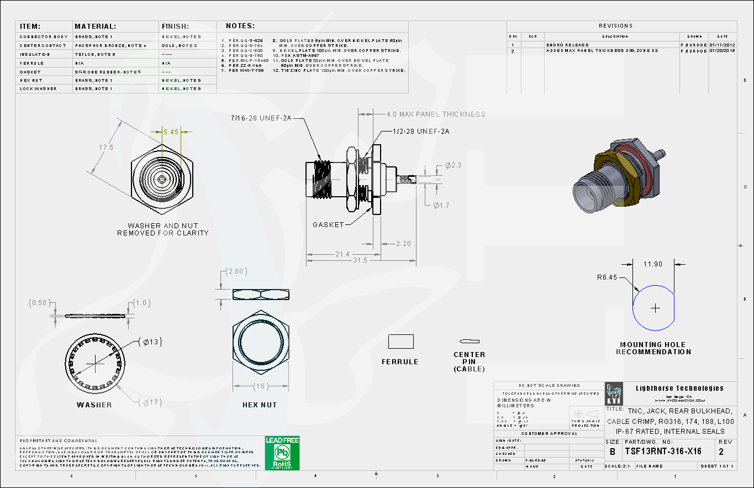Click the hexagonal front view of connector

click(162, 180)
